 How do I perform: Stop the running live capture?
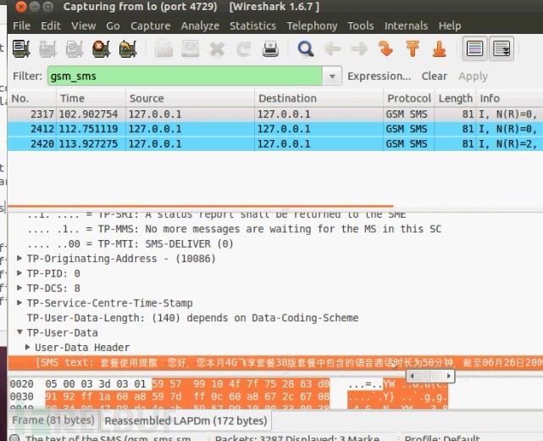click(x=101, y=48)
